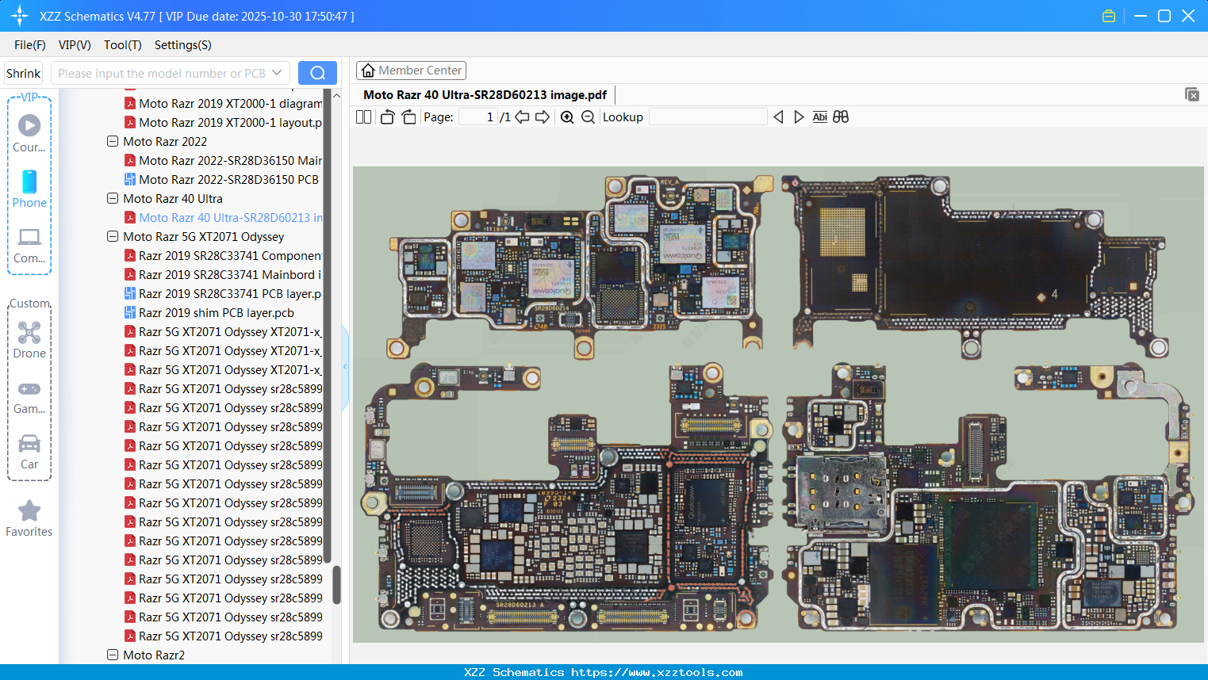Open 'Razr 2019 SR28C33741 PCB layer.p' file
The image size is (1208, 680).
[x=230, y=294]
